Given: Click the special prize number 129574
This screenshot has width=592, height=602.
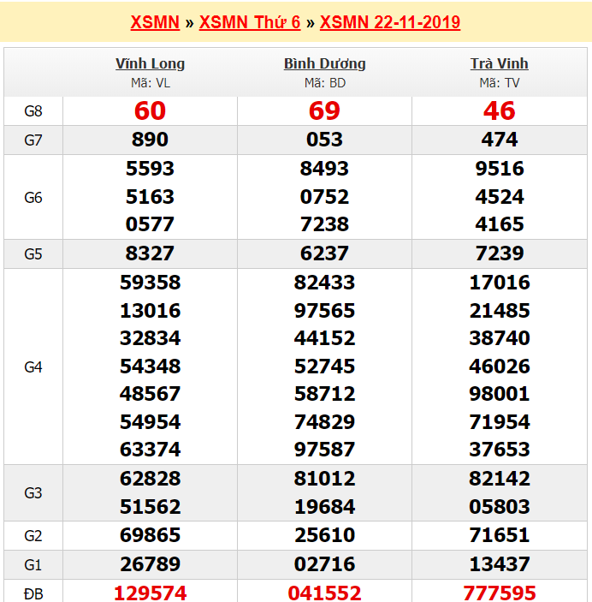Looking at the screenshot, I should pos(150,593).
